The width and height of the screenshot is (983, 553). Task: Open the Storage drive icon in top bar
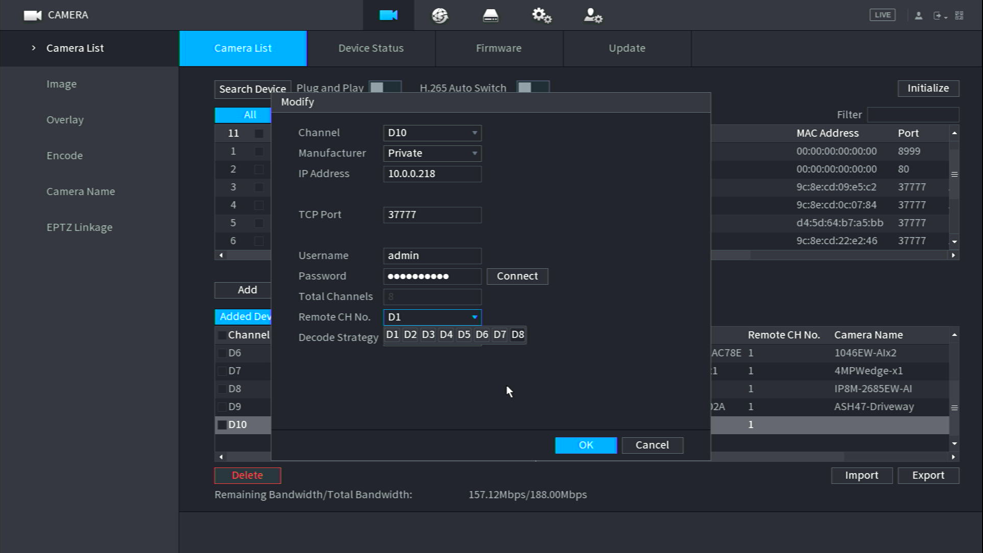(490, 15)
